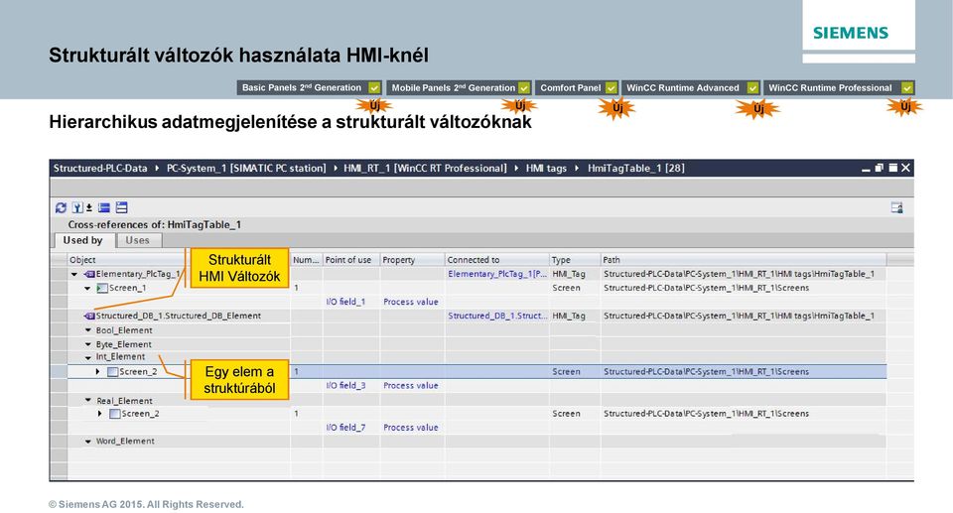Collapse all entries with the list icon
953x513 pixels.
104,207
